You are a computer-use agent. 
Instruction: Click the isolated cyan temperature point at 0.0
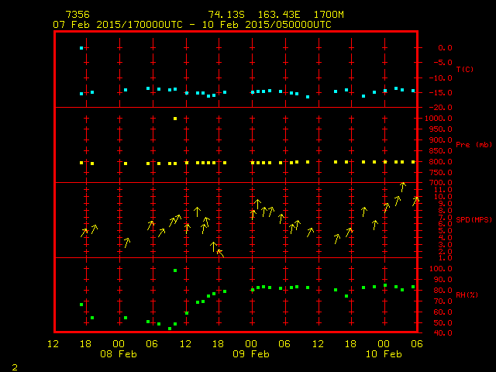point(81,48)
